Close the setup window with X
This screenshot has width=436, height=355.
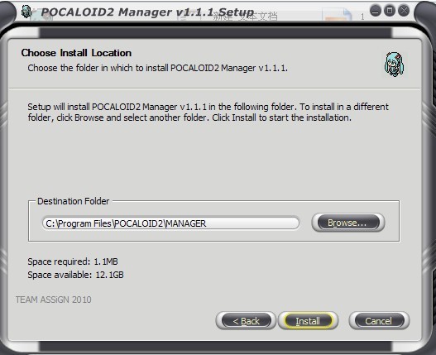[x=404, y=11]
